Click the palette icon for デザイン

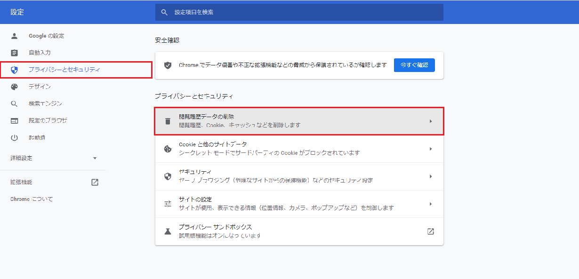[14, 87]
